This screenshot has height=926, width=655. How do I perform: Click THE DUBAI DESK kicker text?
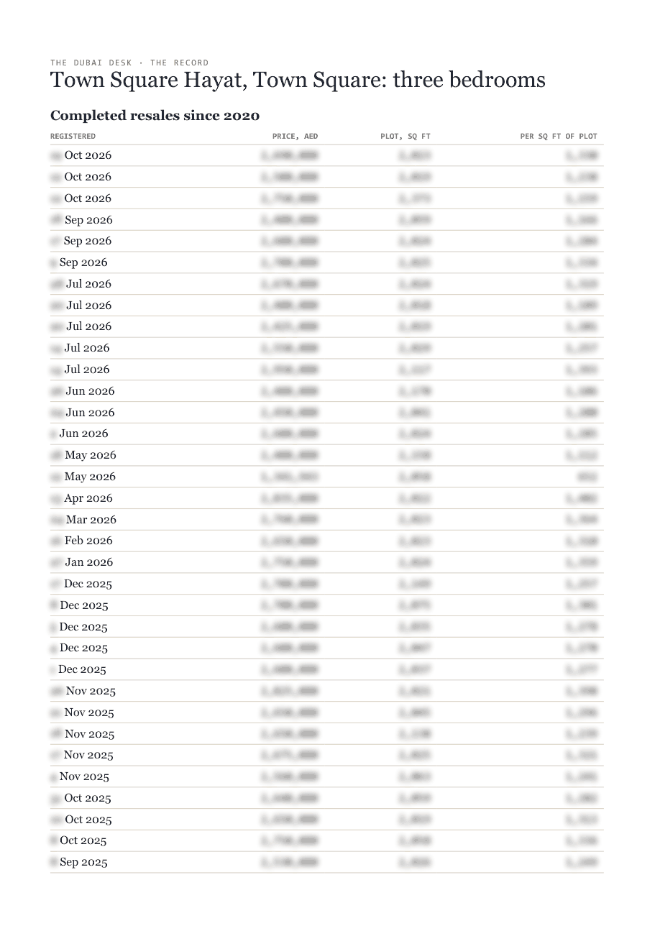click(91, 63)
